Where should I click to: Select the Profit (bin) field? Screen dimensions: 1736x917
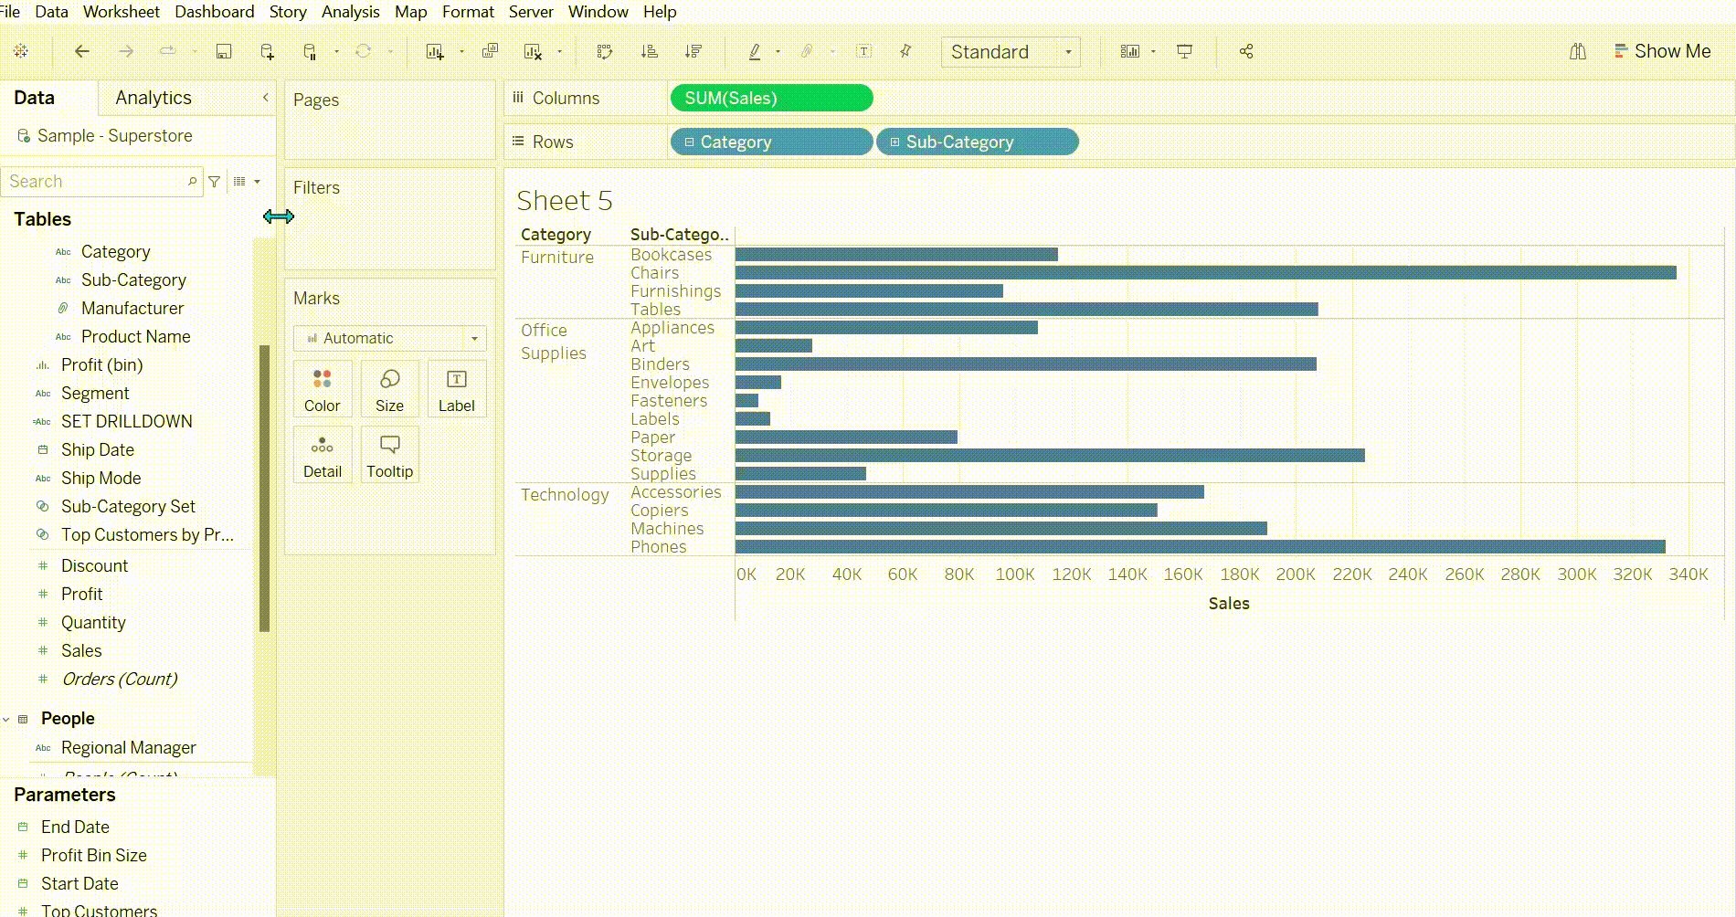101,365
